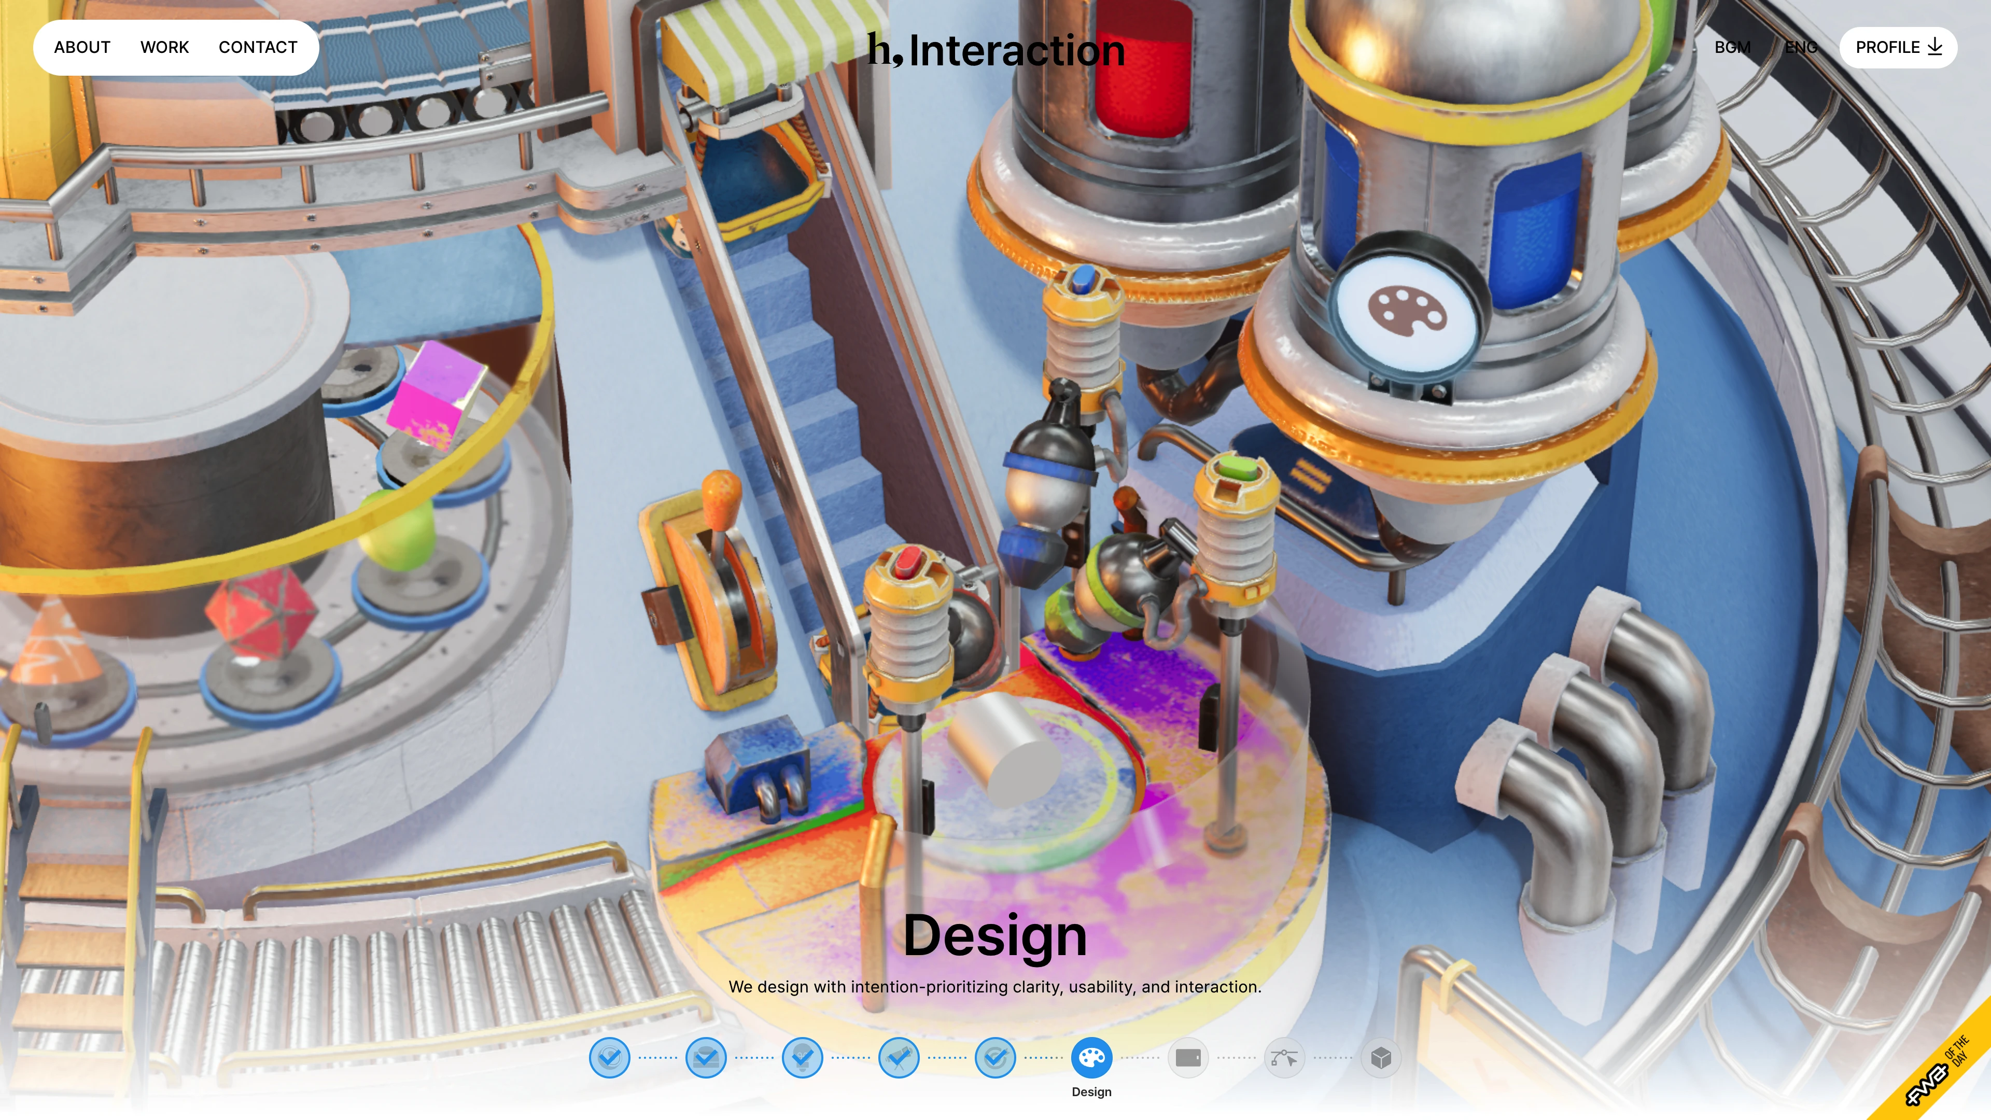Image resolution: width=1991 pixels, height=1120 pixels.
Task: Open the target step icon
Action: pyautogui.click(x=995, y=1057)
